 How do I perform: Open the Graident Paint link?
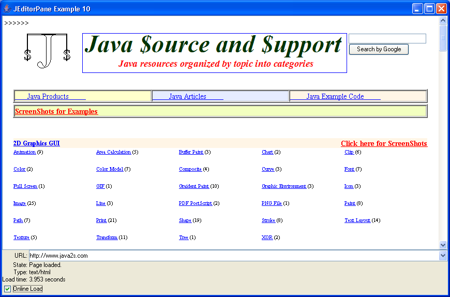194,186
